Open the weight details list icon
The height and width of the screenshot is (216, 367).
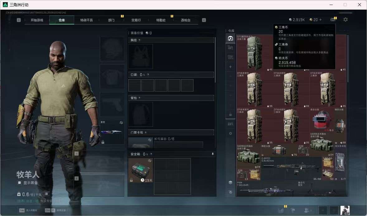click(46, 194)
